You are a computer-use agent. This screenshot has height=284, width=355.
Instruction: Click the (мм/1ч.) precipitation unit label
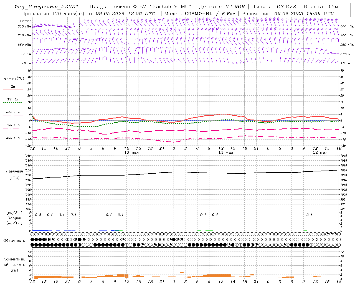14,223
